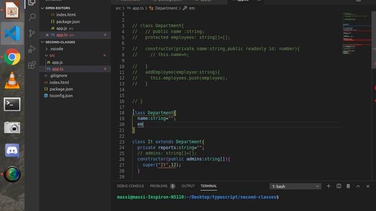The width and height of the screenshot is (376, 211).
Task: Click line number 18 in the gutter
Action: 122,113
